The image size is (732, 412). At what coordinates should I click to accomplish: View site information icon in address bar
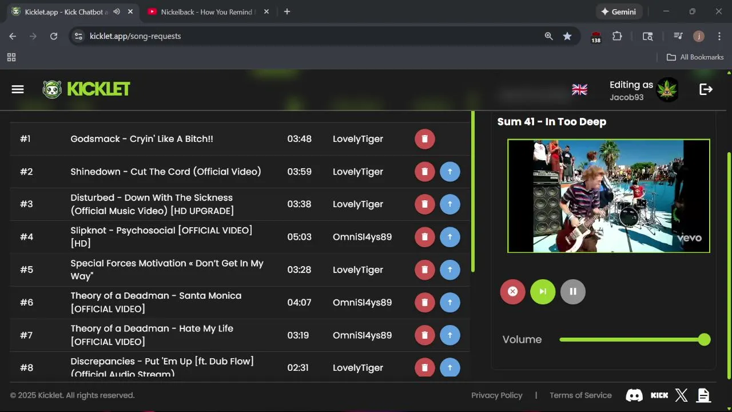pos(79,36)
